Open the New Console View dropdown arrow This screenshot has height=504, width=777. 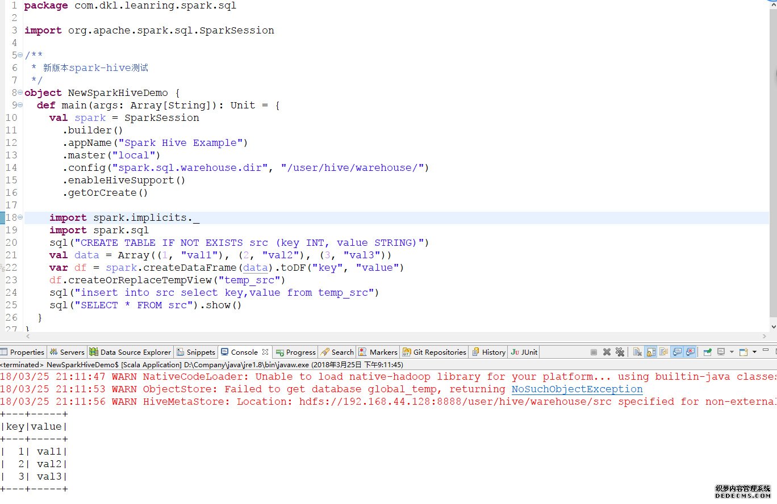pos(754,352)
